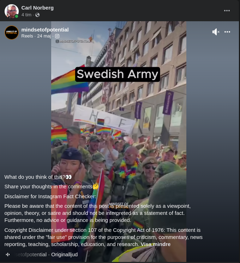Open Carl Norberg's name link

37,8
